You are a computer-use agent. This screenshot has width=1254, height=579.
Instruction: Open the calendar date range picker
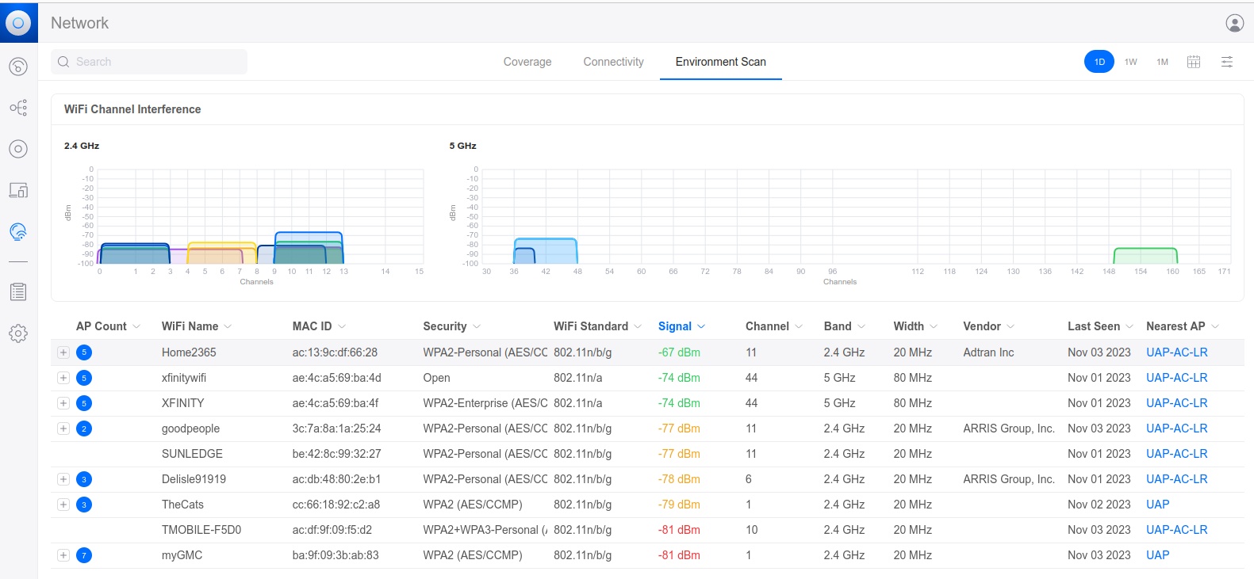coord(1194,62)
